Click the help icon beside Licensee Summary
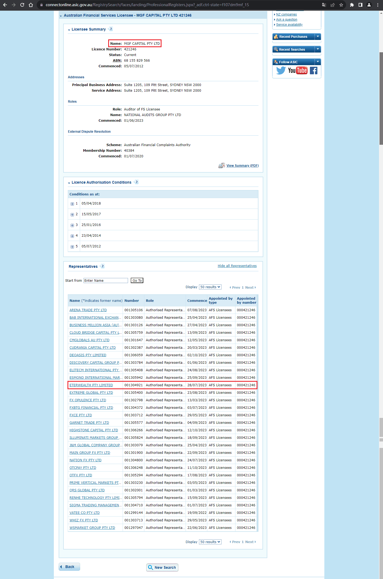 pyautogui.click(x=111, y=29)
